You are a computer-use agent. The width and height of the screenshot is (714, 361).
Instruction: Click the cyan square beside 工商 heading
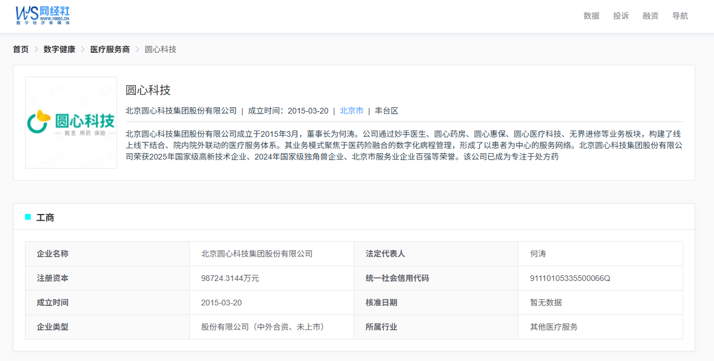[28, 217]
